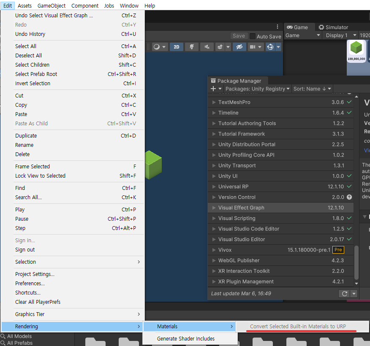Open the Game view mode dropdown
Image resolution: width=370 pixels, height=346 pixels.
click(x=303, y=35)
